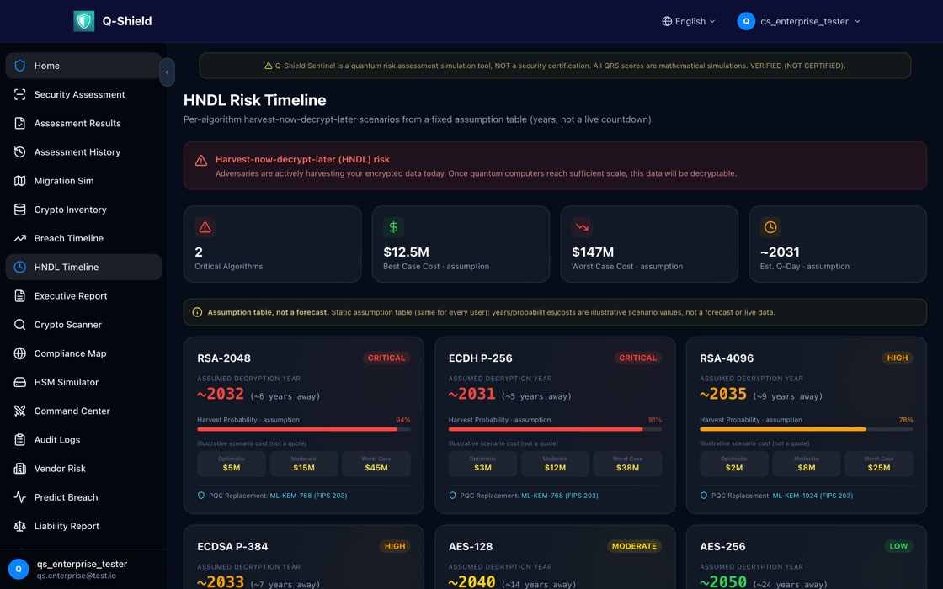
Task: Click the Critical Algorithms warning triangle icon
Action: coord(205,227)
